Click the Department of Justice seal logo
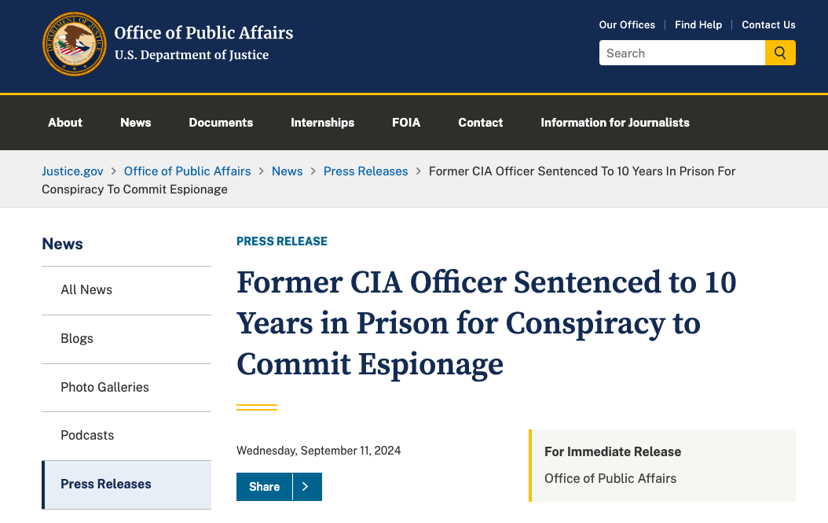Viewport: 828px width, 523px height. (75, 44)
